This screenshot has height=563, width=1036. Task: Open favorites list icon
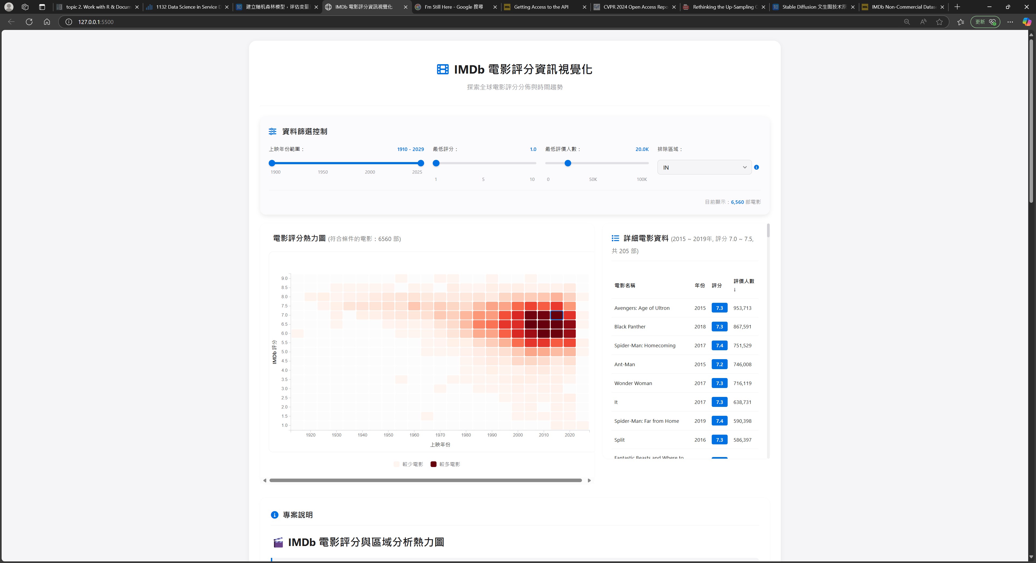point(961,22)
